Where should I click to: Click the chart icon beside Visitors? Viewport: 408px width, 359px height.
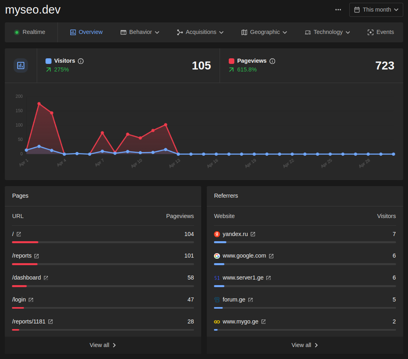[21, 65]
